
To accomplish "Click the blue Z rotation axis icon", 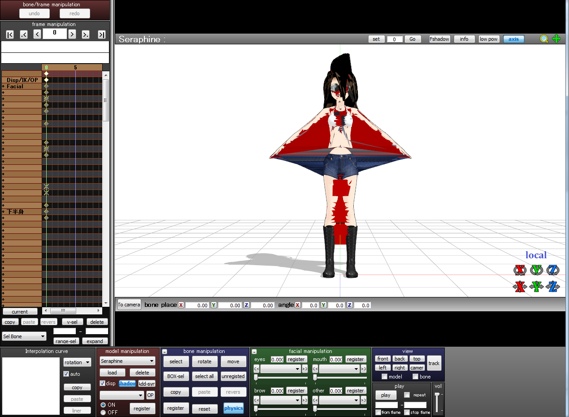I will point(553,270).
